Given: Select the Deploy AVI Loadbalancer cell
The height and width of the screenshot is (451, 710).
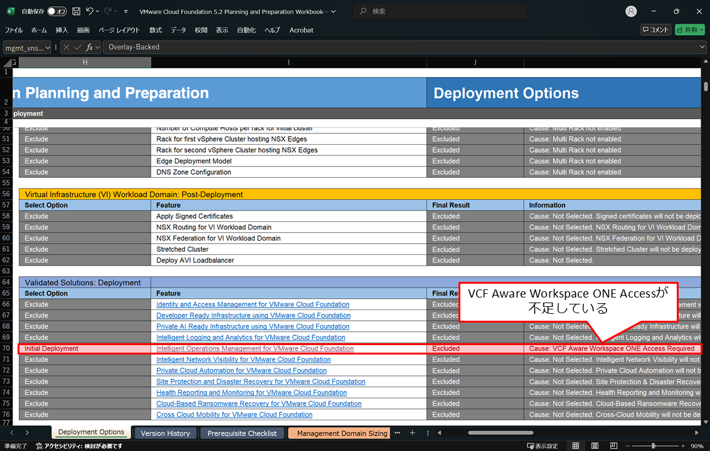Looking at the screenshot, I should coord(289,260).
